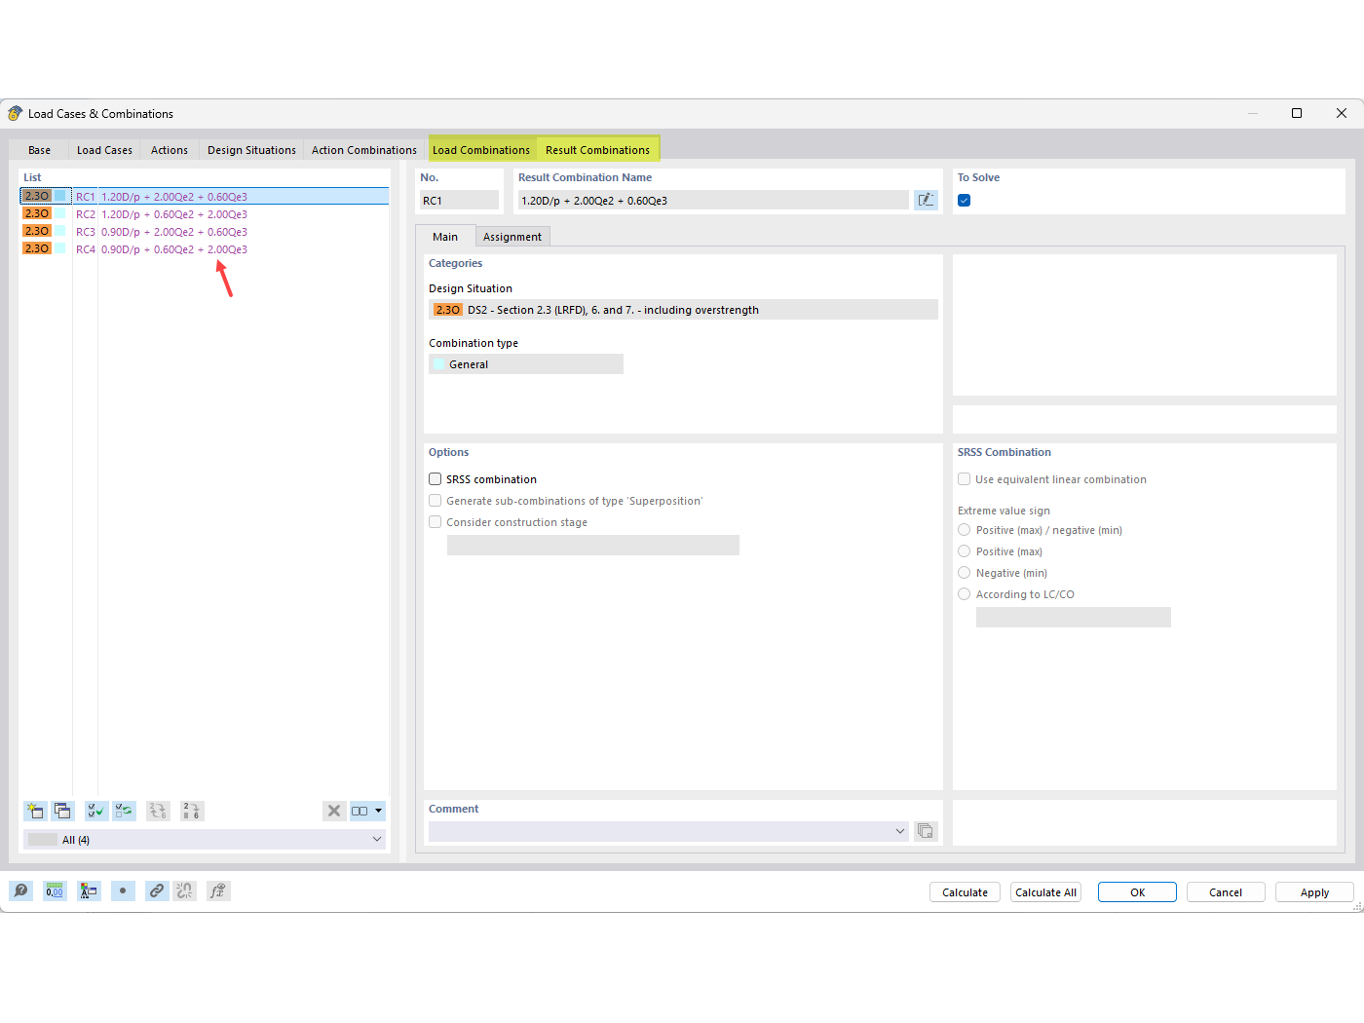The height and width of the screenshot is (1023, 1364).
Task: Select RC4 0.90D/p + 0.60Qe2 + 2.00Qe3 row
Action: pyautogui.click(x=205, y=248)
